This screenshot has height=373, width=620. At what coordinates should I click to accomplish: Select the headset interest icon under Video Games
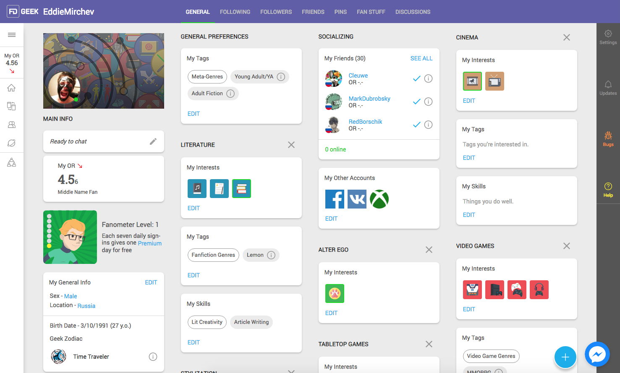[x=539, y=290]
